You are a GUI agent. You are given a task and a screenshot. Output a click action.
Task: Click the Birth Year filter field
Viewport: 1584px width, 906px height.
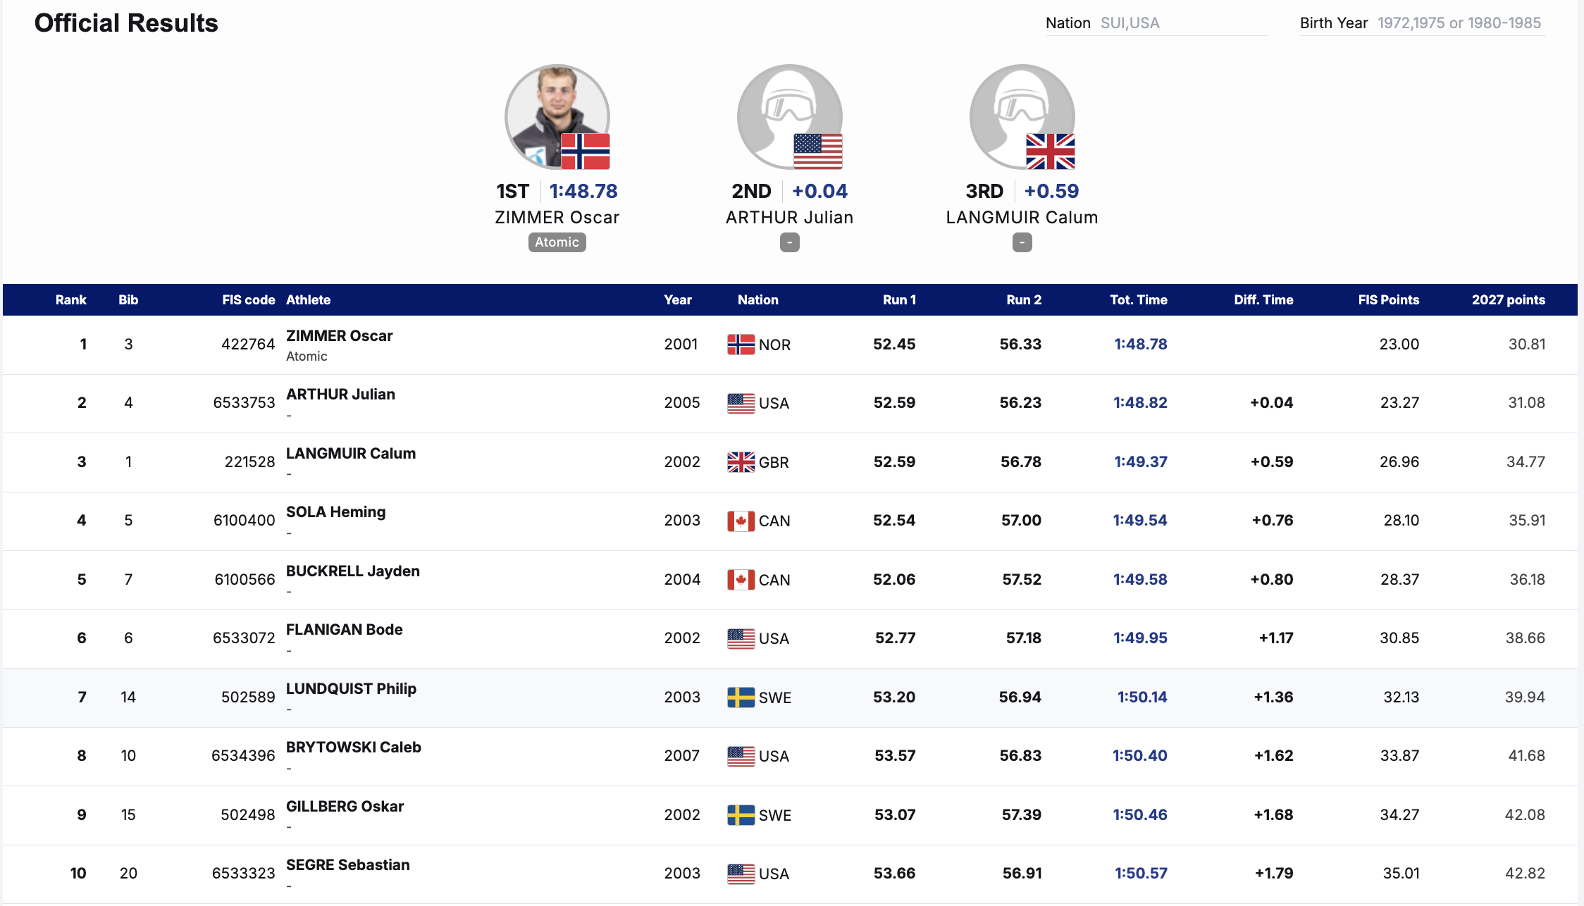pos(1459,23)
